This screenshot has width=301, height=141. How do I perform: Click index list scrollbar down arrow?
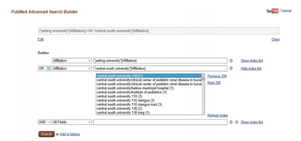tap(203, 113)
